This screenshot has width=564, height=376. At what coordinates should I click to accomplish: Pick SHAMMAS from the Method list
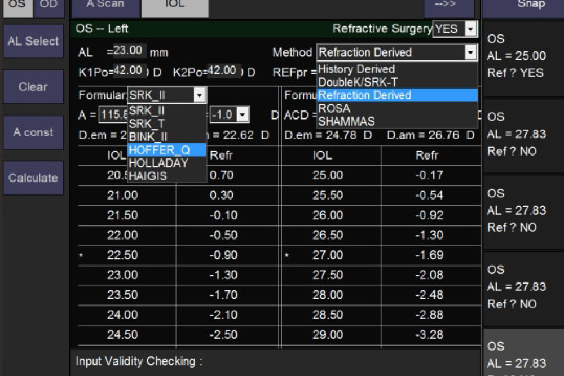(346, 121)
